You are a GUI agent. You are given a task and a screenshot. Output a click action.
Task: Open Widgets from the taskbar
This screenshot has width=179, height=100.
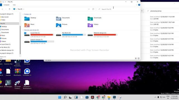[x=76, y=97]
